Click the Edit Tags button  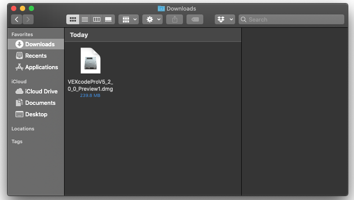[x=195, y=19]
